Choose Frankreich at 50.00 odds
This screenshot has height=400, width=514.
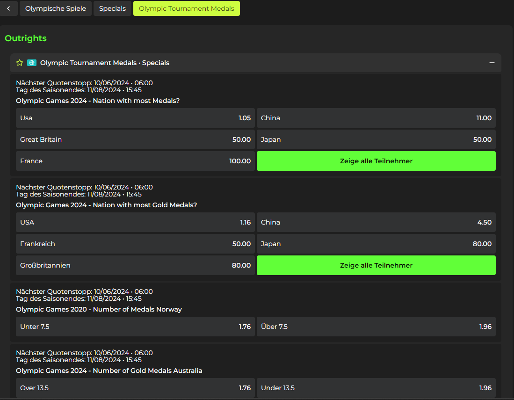coord(135,244)
